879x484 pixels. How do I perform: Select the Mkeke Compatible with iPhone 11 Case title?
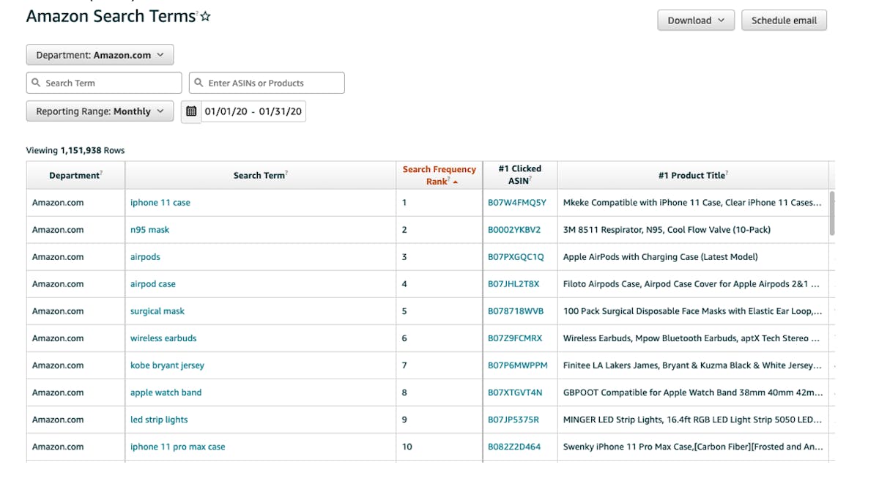point(692,203)
